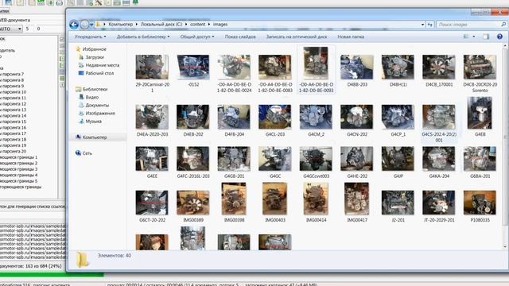Image resolution: width=509 pixels, height=286 pixels.
Task: Click Локальный диск (C:) in address bar
Action: (161, 25)
